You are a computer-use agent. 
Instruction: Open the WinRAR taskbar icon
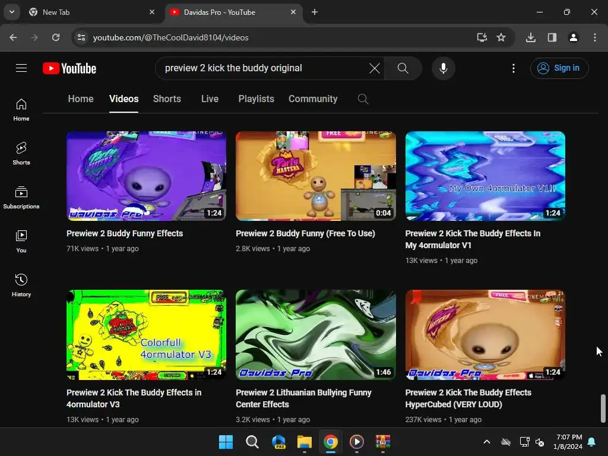383,442
